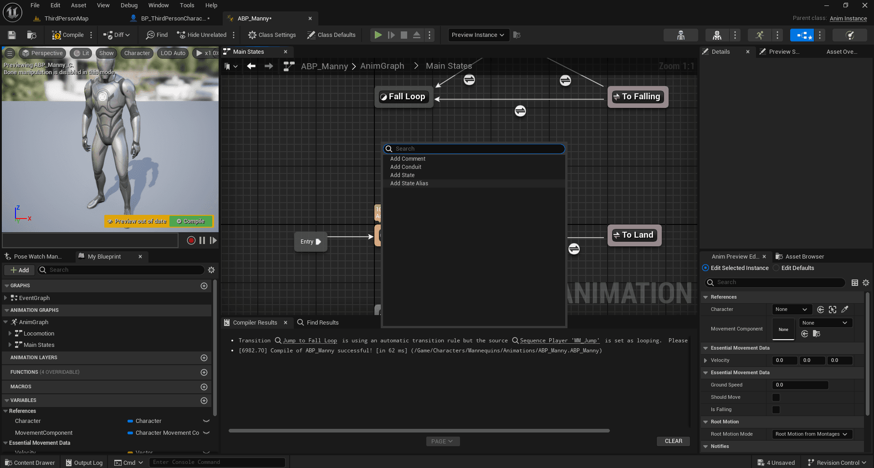Open the animation editor mode icon
This screenshot has height=468, width=874.
759,35
